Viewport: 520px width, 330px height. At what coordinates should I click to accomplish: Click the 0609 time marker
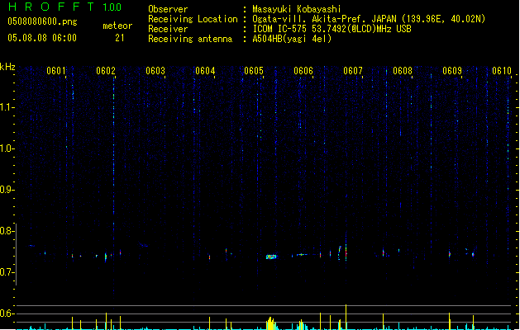point(452,71)
